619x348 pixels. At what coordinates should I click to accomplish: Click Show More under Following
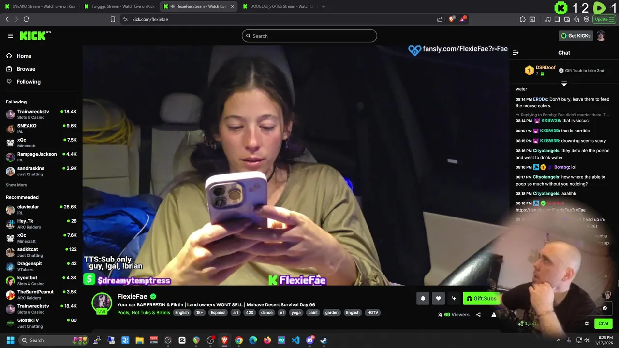tap(16, 185)
